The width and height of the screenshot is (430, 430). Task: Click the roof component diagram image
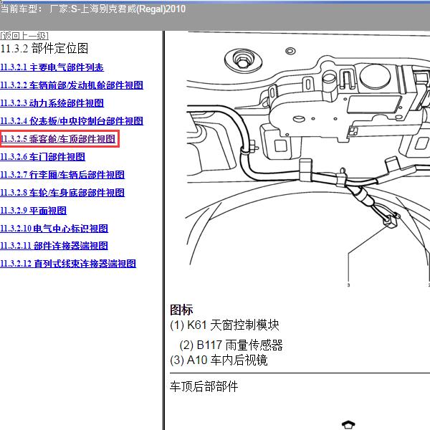click(307, 160)
